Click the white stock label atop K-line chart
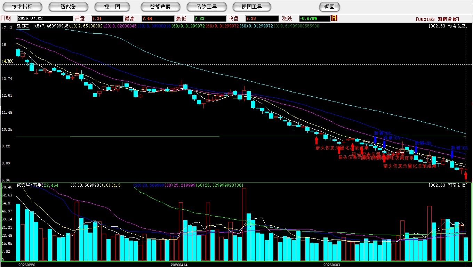This screenshot has width=473, height=267. pos(448,26)
